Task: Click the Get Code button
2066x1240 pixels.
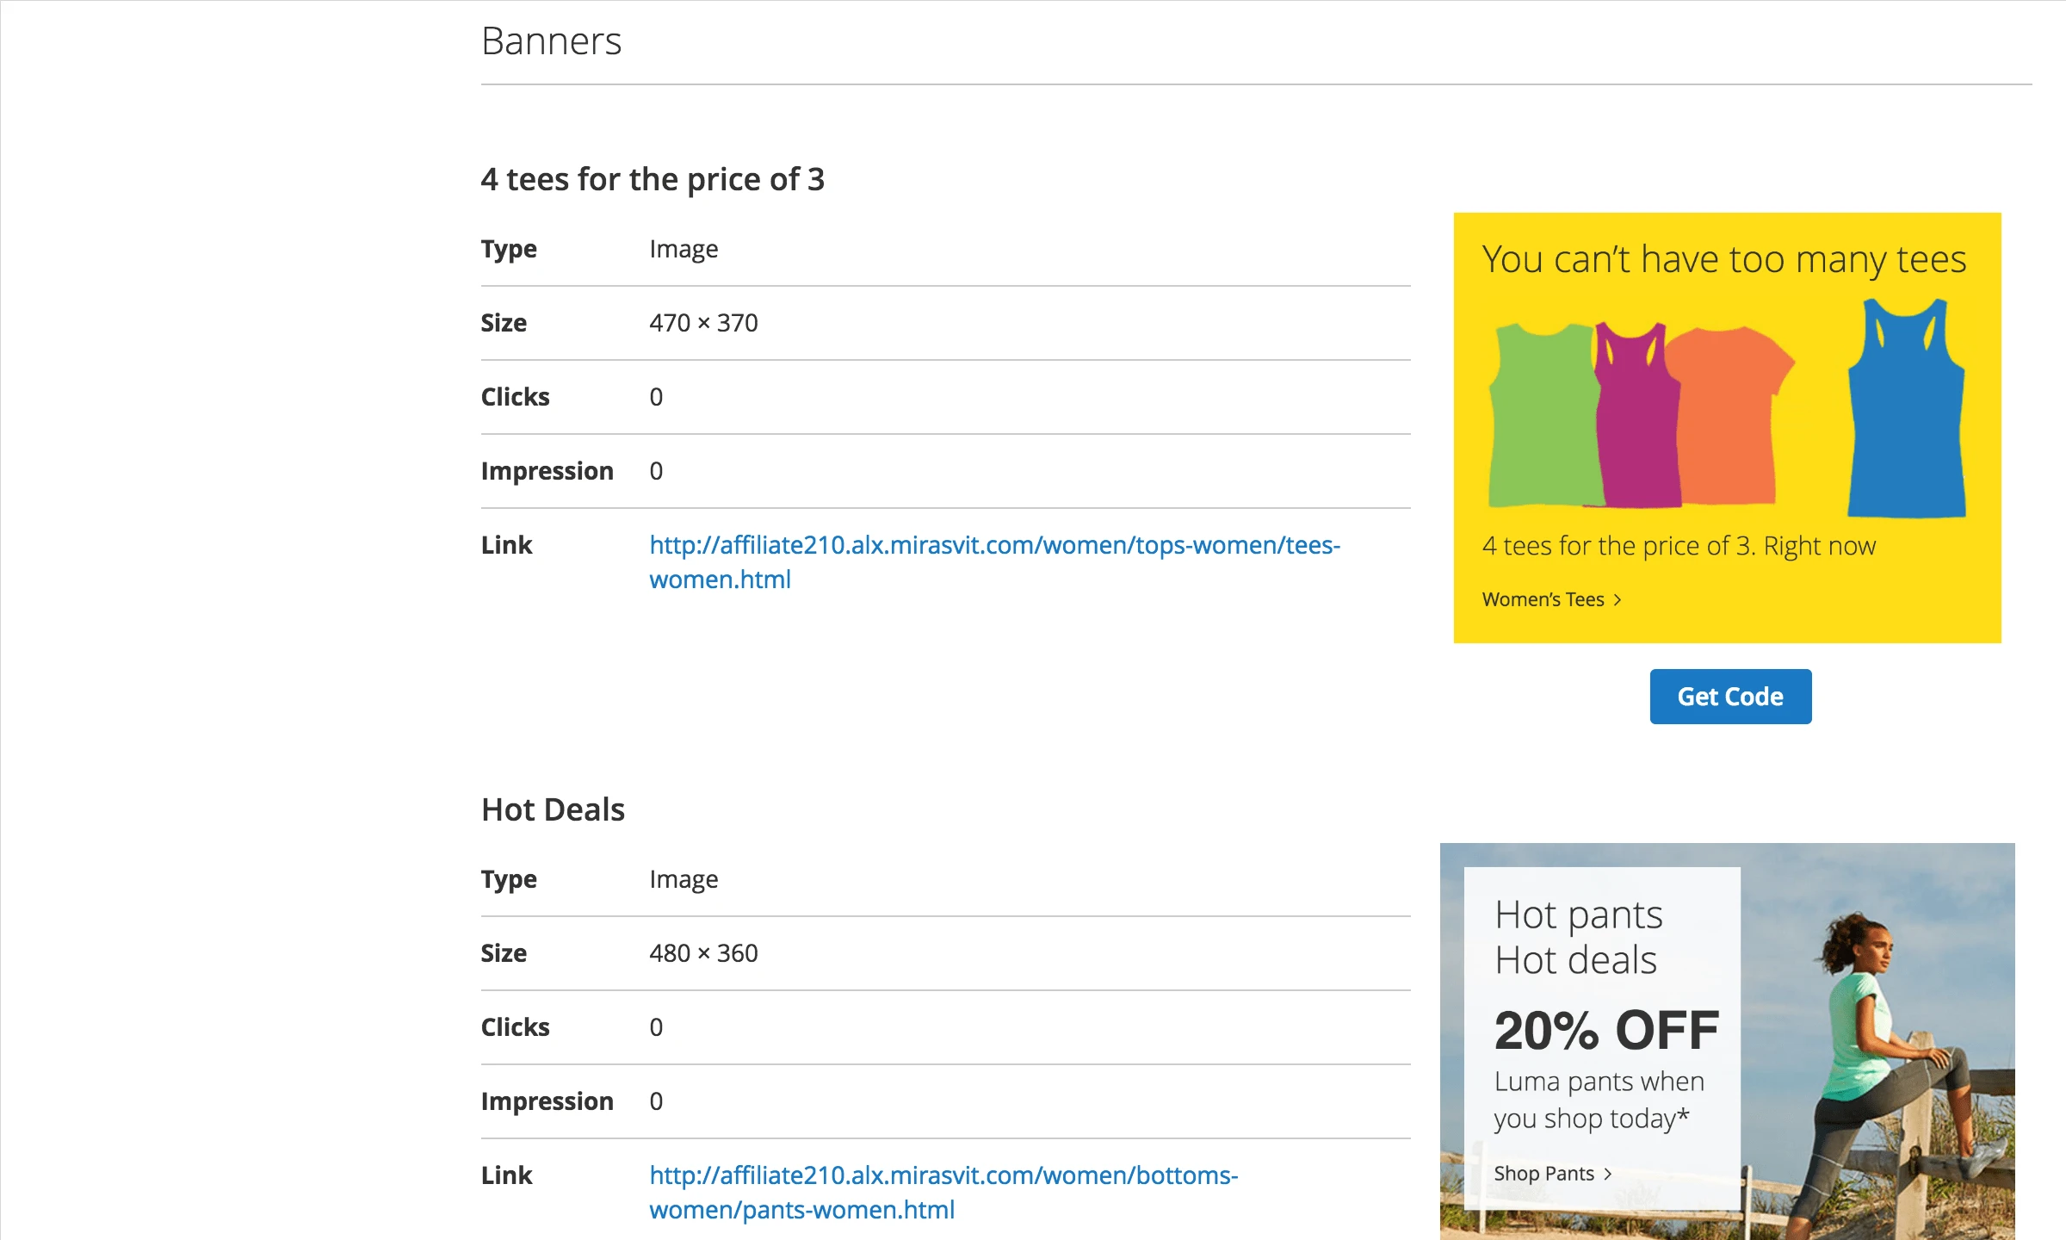Action: pos(1729,696)
